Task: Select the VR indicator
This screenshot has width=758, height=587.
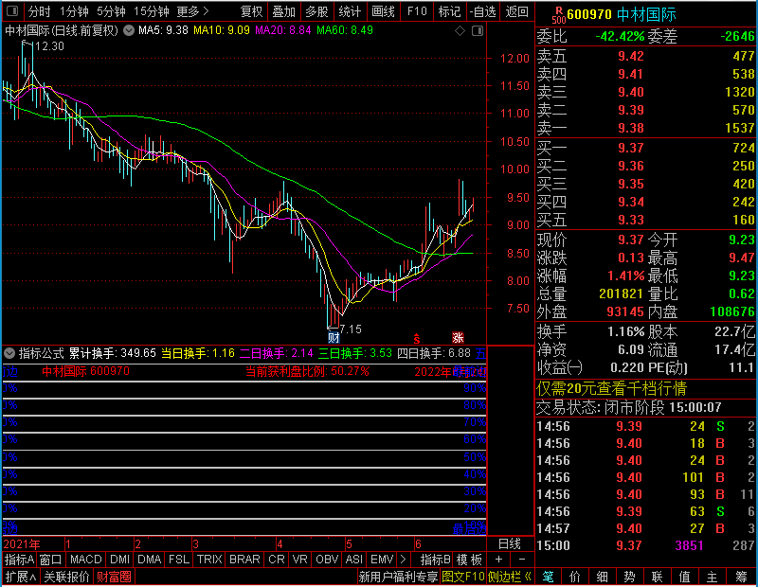Action: pos(299,560)
